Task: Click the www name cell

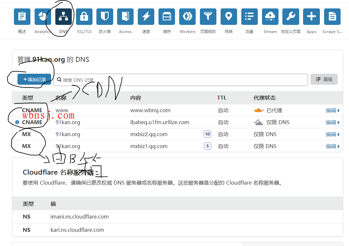Action: [62, 110]
